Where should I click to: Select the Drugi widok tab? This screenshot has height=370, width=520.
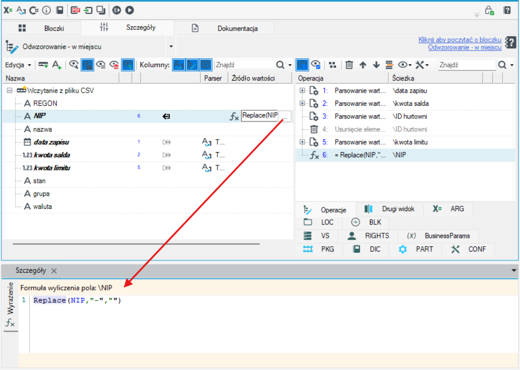(x=389, y=209)
